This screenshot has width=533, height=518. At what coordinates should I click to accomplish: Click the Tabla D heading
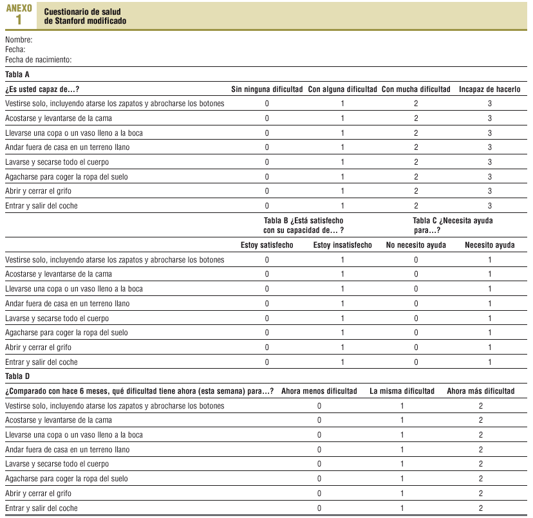tap(17, 376)
